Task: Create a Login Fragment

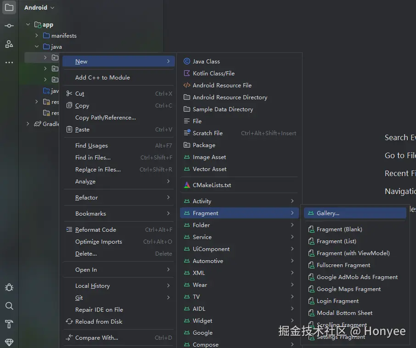Action: [355, 301]
